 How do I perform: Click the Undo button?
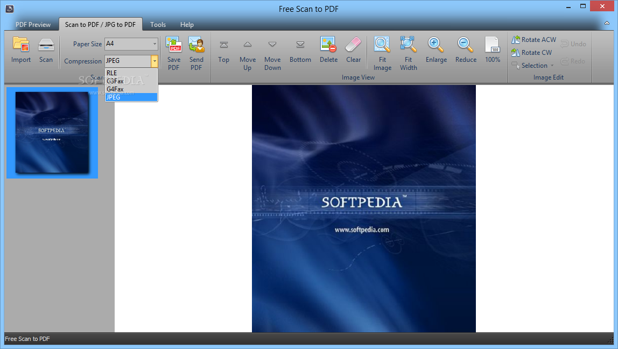pyautogui.click(x=573, y=44)
